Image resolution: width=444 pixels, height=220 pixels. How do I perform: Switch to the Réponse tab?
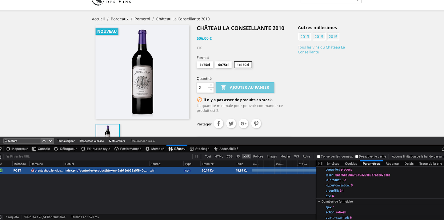(392, 164)
